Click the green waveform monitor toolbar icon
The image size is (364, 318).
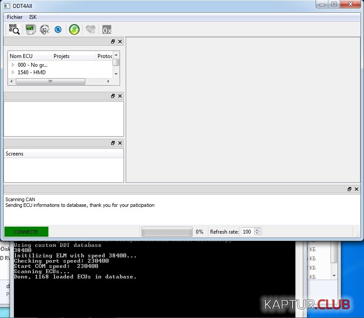(x=30, y=29)
